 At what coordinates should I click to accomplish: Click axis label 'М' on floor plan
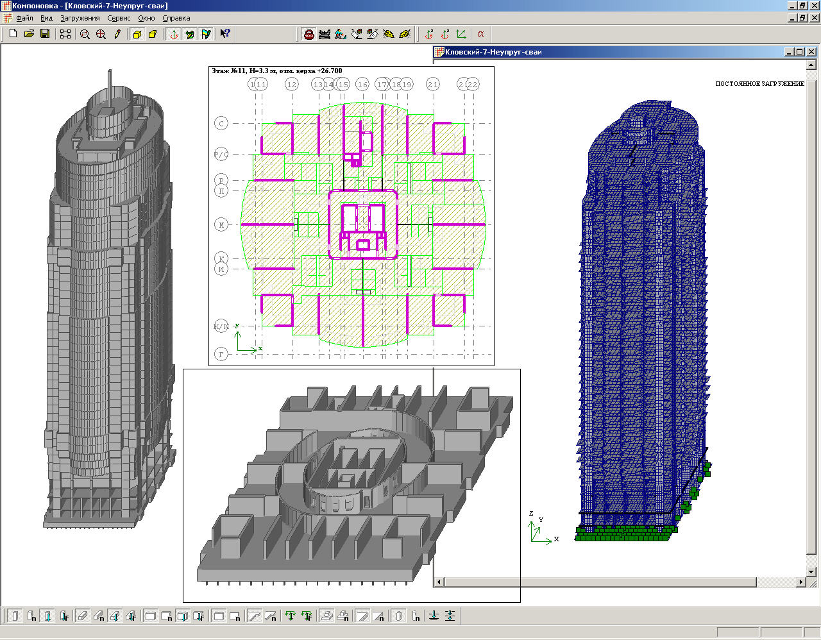pyautogui.click(x=221, y=225)
